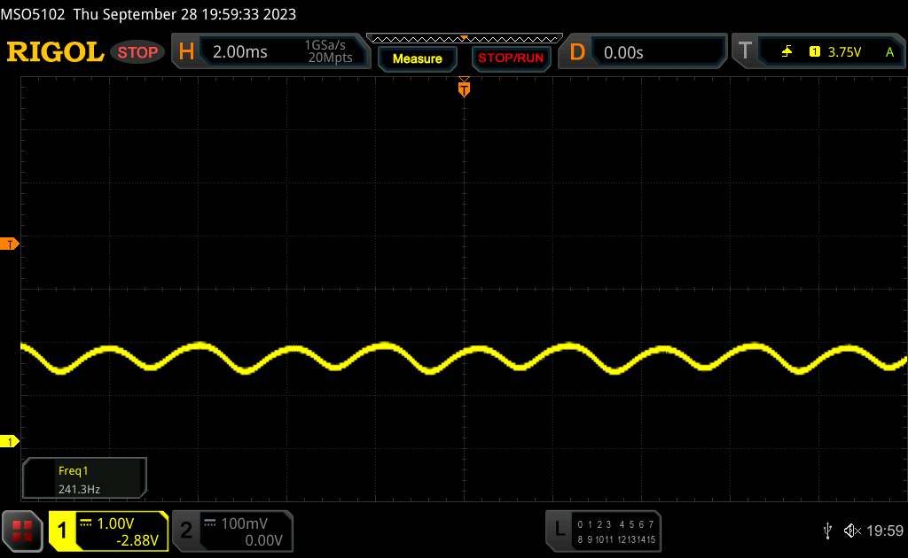Select channel 1 -2.88V offset value

pyautogui.click(x=137, y=540)
